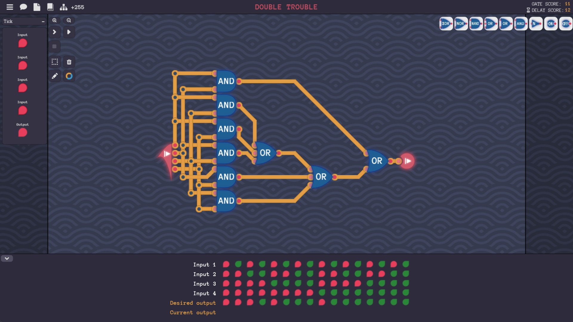This screenshot has width=573, height=322.
Task: Step the simulation one tick forward
Action: coord(55,32)
